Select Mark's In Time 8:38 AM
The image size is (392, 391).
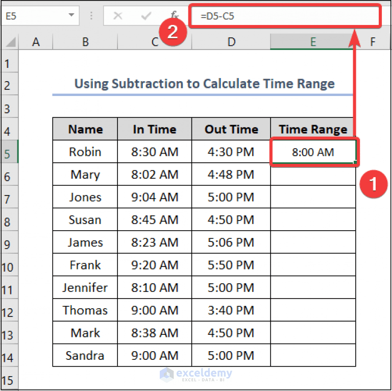(x=155, y=333)
